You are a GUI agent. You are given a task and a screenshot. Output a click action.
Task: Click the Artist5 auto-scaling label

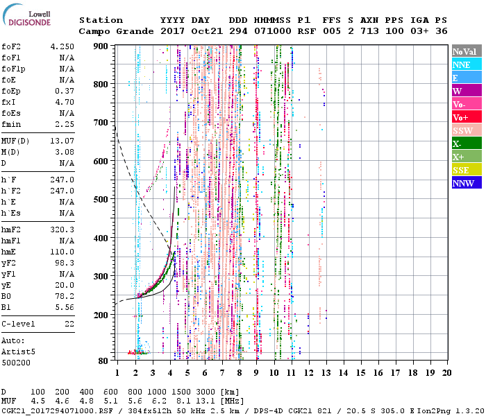pos(19,352)
